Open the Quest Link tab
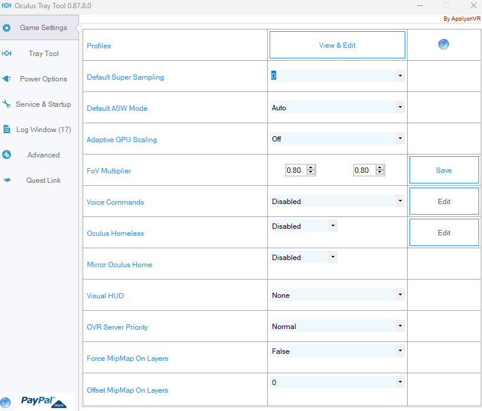Viewport: 482px width, 411px height. click(x=40, y=180)
